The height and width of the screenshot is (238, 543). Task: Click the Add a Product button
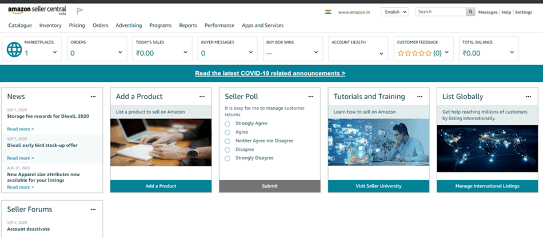[161, 186]
